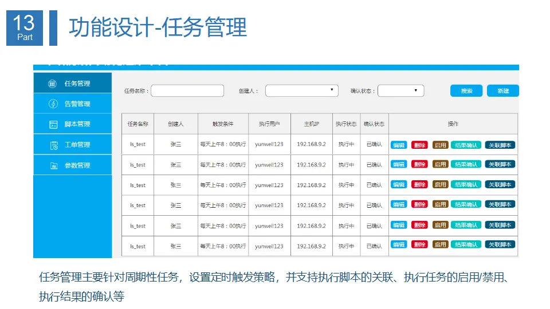Click the 创建人 dropdown arrow
This screenshot has height=309, width=550.
(332, 90)
